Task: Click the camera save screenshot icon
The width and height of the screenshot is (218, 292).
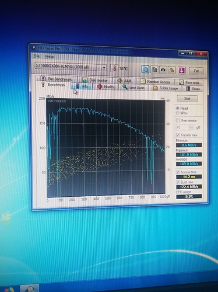Action: click(163, 69)
